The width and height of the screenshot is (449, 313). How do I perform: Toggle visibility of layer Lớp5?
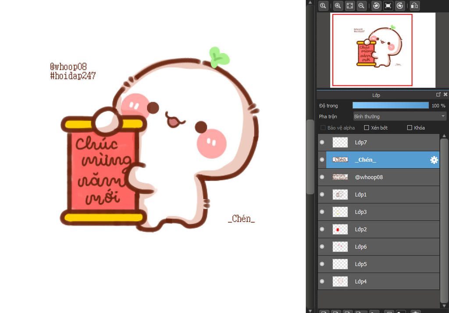pyautogui.click(x=322, y=264)
